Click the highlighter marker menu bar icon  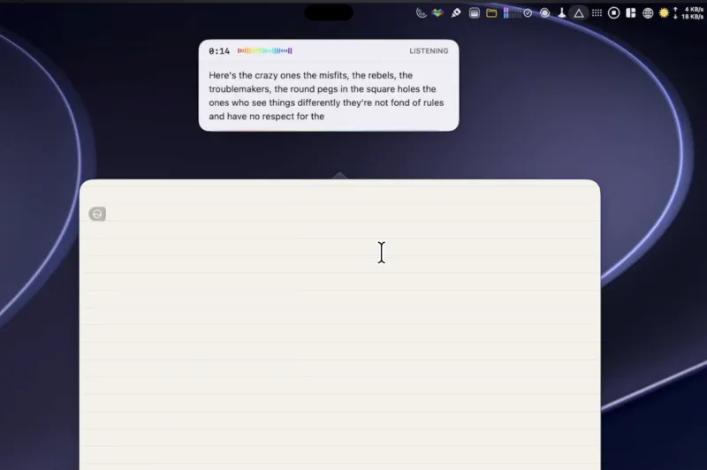(x=456, y=13)
